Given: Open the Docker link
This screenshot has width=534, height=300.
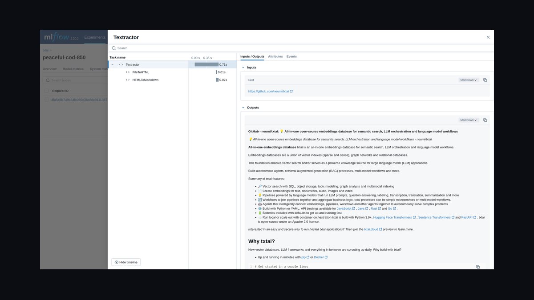Looking at the screenshot, I should 320,257.
